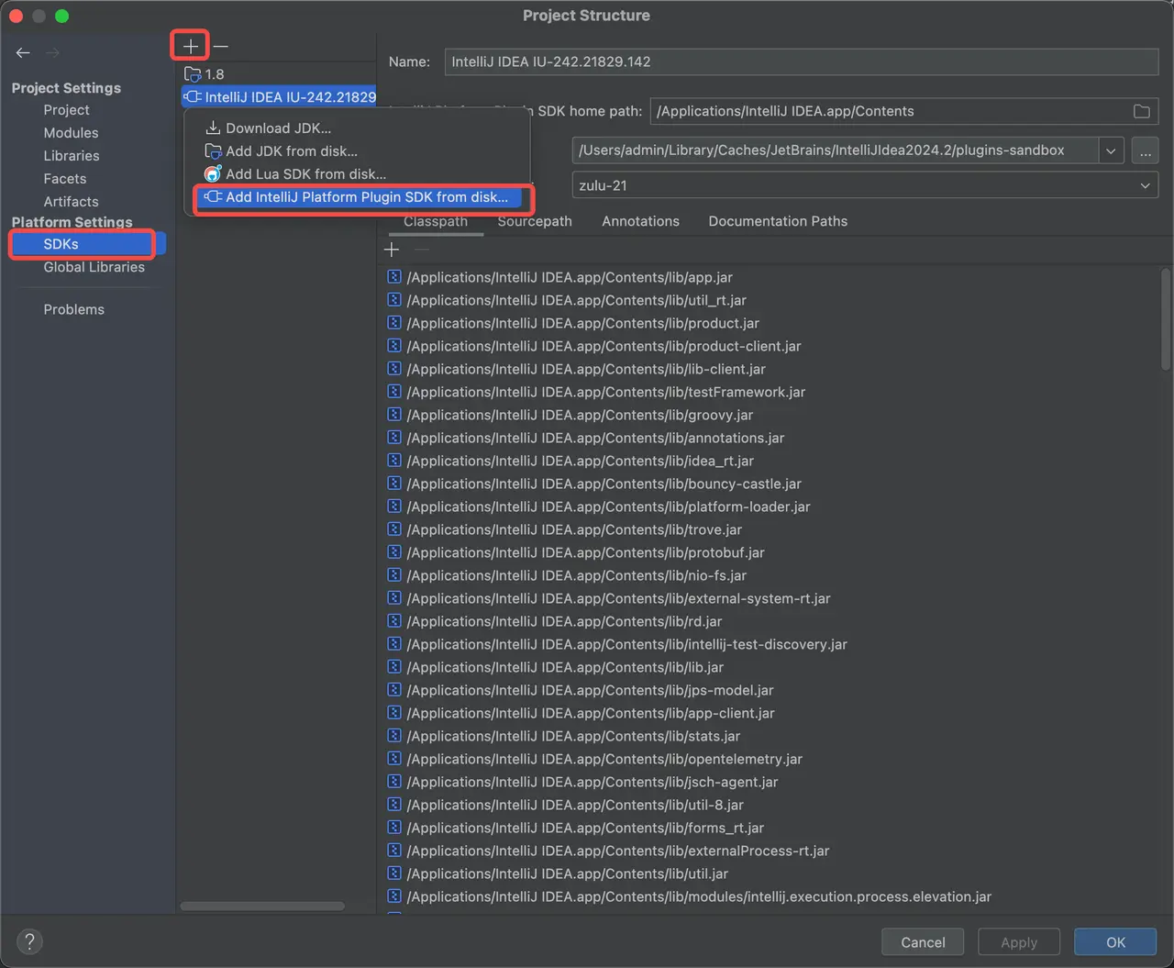Viewport: 1174px width, 968px height.
Task: Select the external-system-rt.jar row
Action: click(770, 598)
